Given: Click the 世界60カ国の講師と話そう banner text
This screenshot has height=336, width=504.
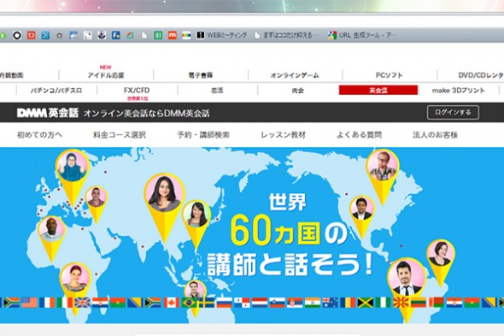Looking at the screenshot, I should 290,235.
